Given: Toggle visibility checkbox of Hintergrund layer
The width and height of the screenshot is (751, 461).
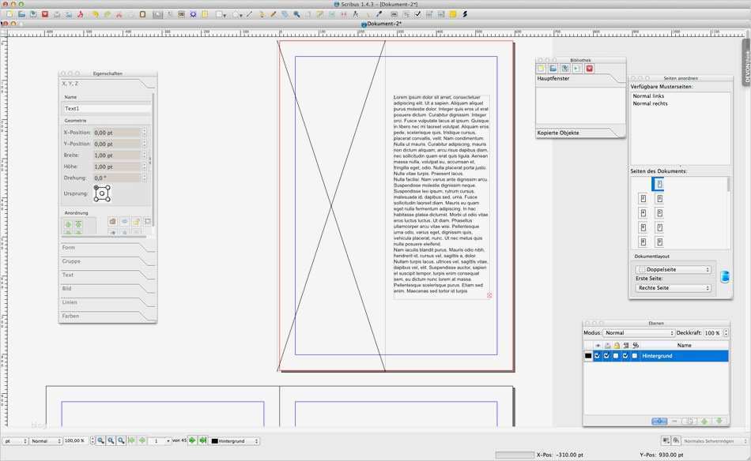Looking at the screenshot, I should point(597,356).
